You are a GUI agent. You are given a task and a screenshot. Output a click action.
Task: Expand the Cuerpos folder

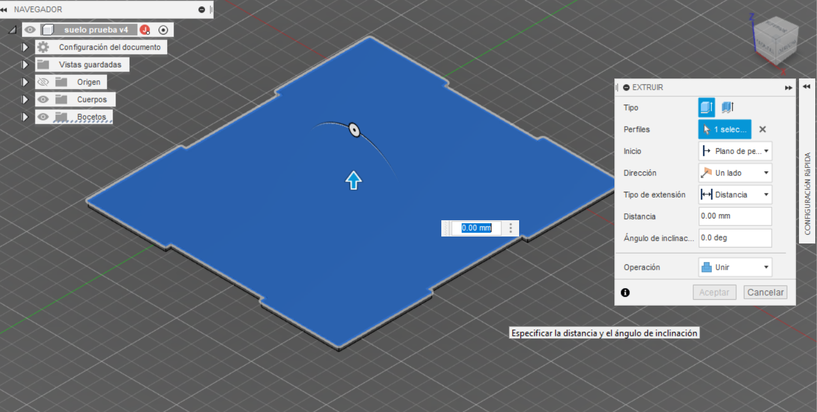[25, 99]
